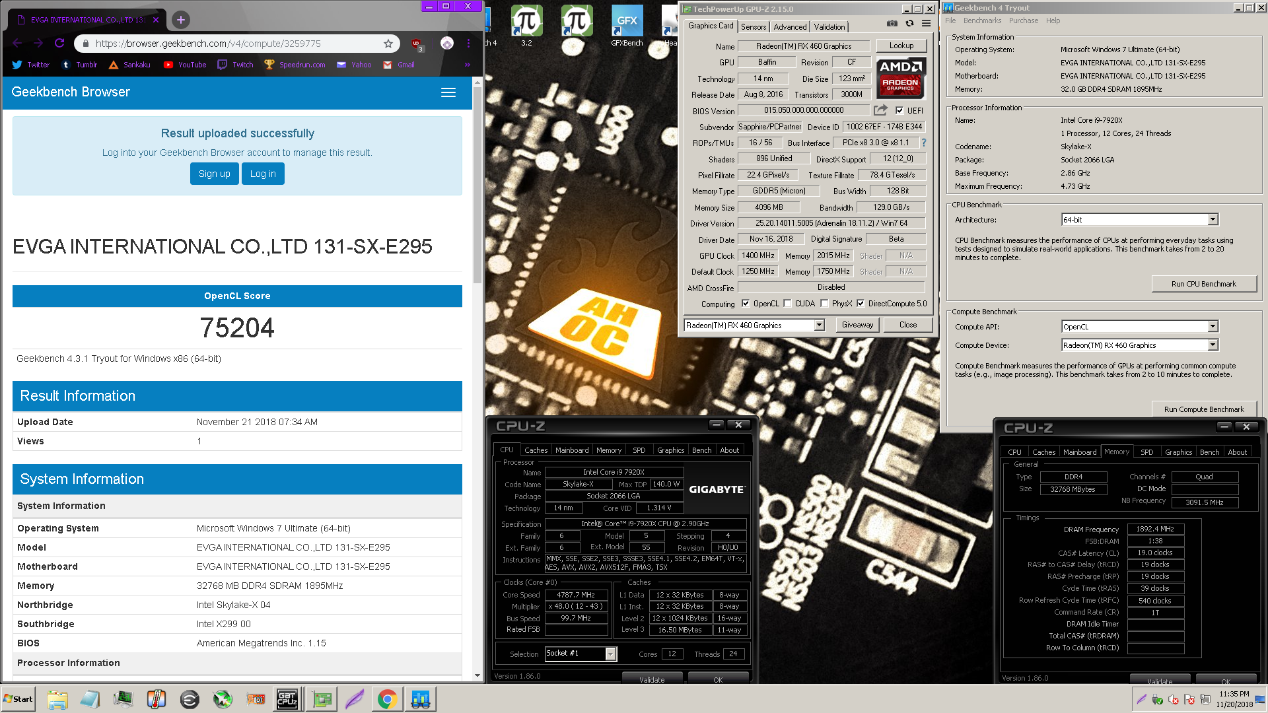Click the Log in button on Geekbench Browser

coord(263,174)
